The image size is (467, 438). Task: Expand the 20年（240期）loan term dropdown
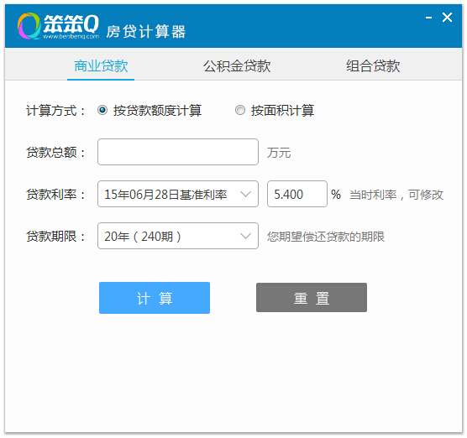[x=178, y=236]
